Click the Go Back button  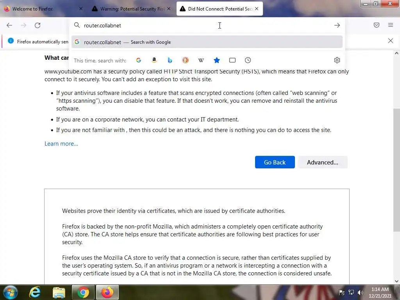point(275,162)
